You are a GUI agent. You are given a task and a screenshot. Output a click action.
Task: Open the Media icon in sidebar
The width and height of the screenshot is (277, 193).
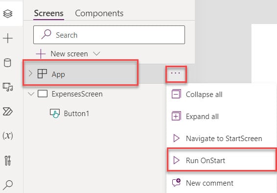[8, 87]
